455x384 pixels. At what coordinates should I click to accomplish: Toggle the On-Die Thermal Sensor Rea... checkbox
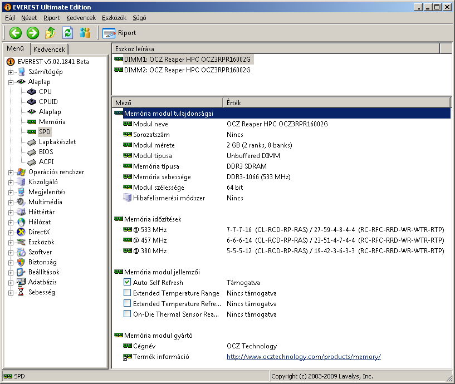[x=127, y=314]
